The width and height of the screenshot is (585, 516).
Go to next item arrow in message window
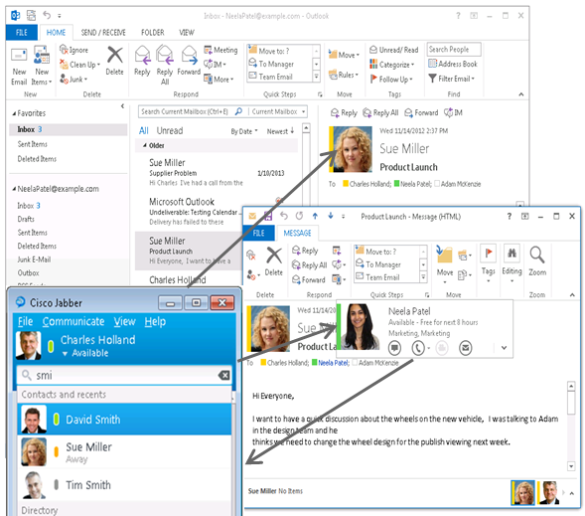pos(331,216)
